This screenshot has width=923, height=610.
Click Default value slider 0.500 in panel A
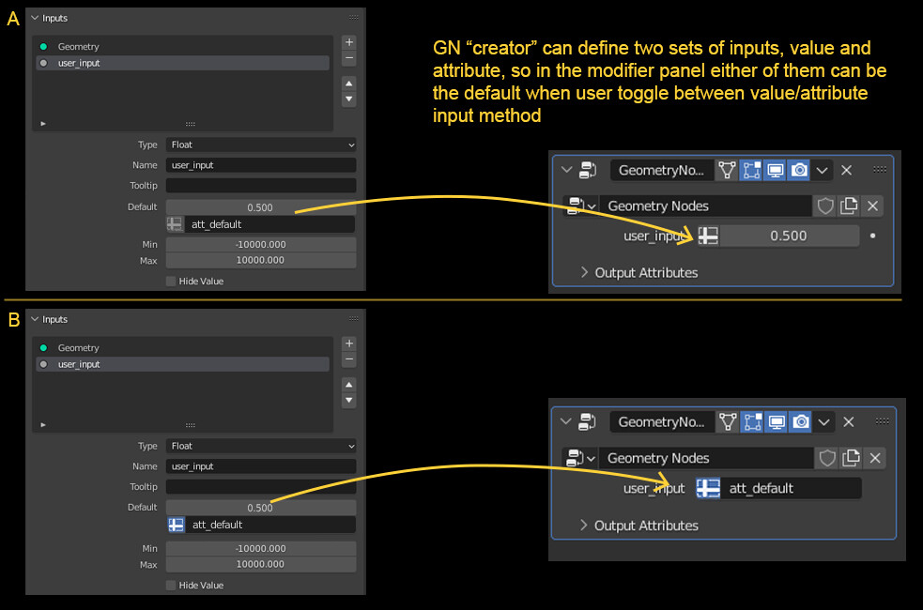click(261, 207)
